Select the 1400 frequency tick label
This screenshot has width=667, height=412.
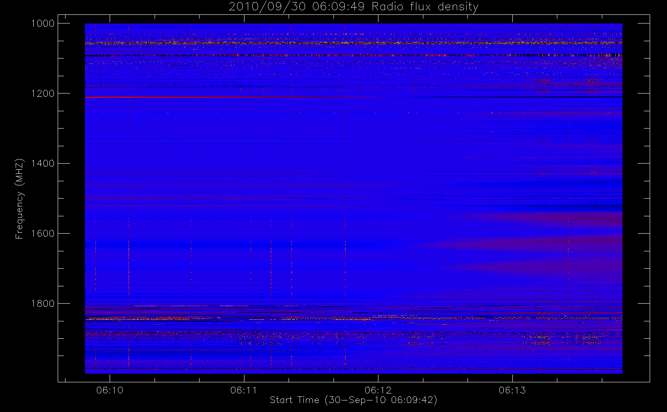coord(42,164)
